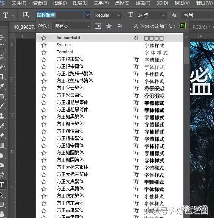Open the 视图(V) menu
This screenshot has width=214, height=218.
coord(182,3)
